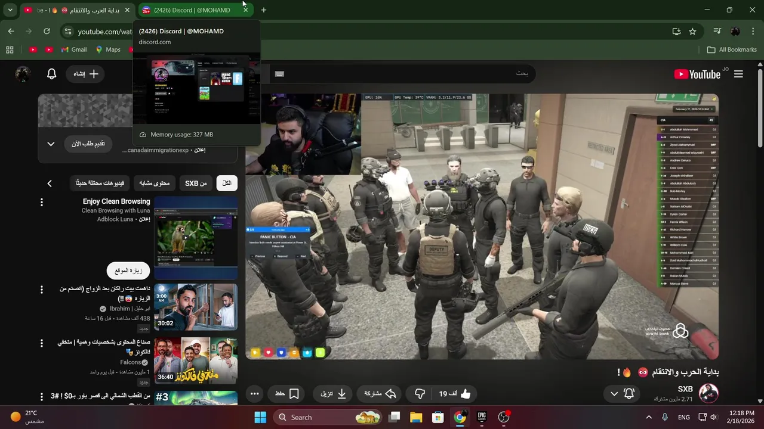This screenshot has height=429, width=764.
Task: Open the Gmail bookmark
Action: [74, 49]
